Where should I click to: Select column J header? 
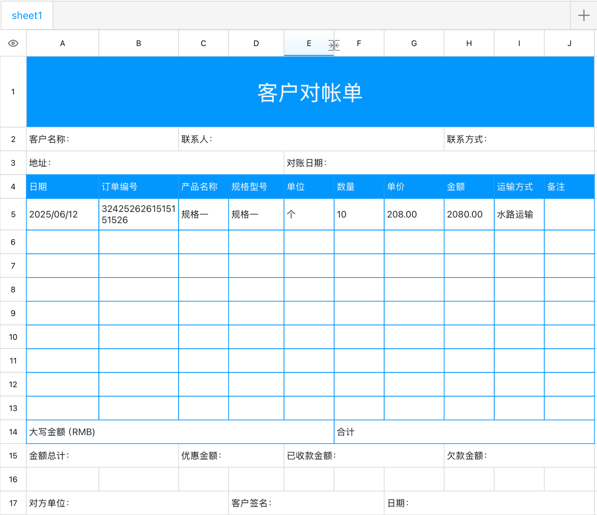569,43
